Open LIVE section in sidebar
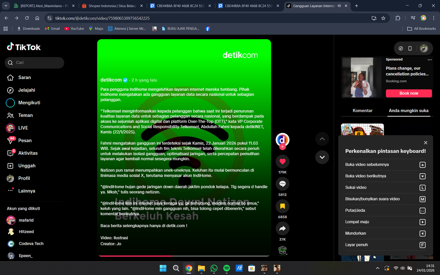Image resolution: width=440 pixels, height=275 pixels. tap(17, 128)
